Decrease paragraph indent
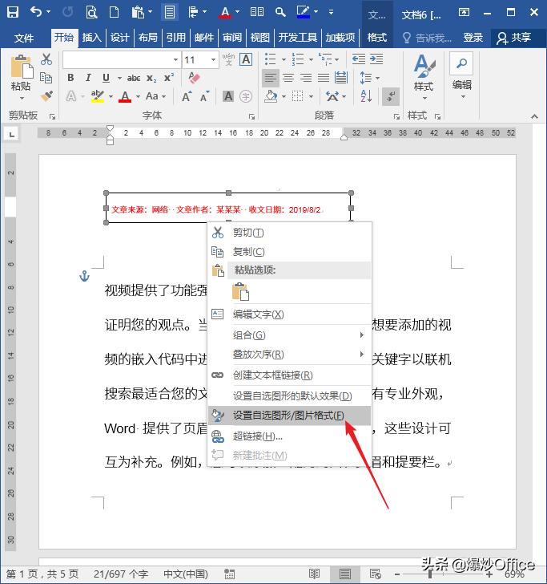 [359, 59]
